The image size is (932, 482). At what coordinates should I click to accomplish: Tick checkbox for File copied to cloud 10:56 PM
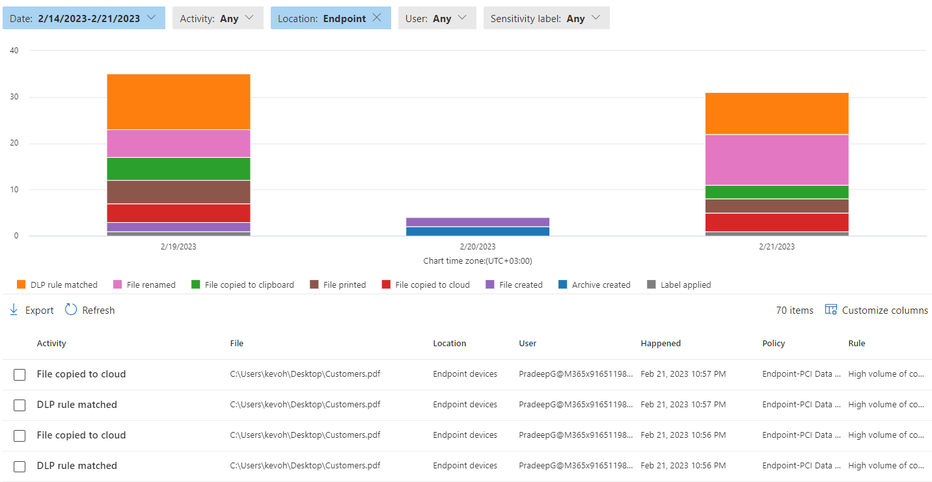pyautogui.click(x=20, y=436)
